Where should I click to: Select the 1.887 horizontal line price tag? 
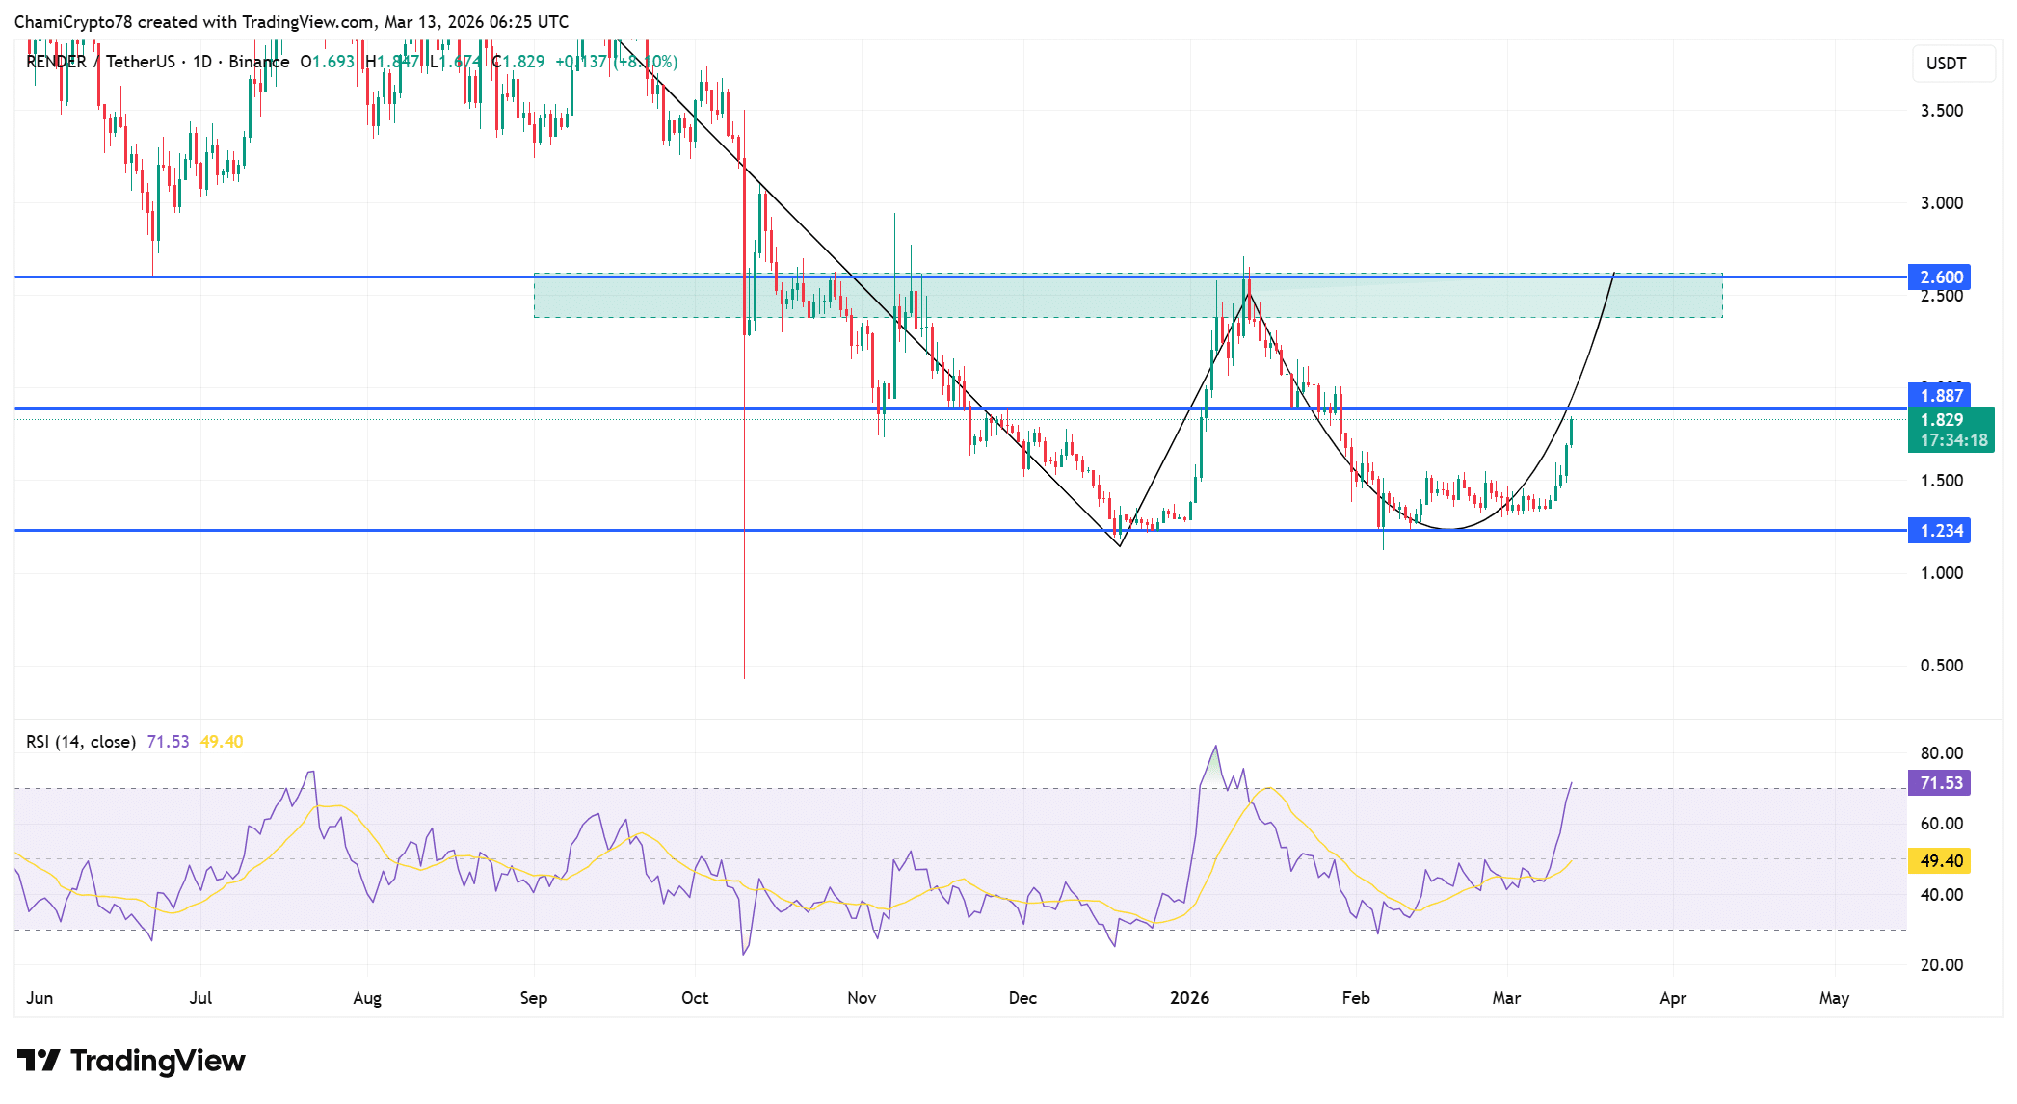click(1939, 395)
